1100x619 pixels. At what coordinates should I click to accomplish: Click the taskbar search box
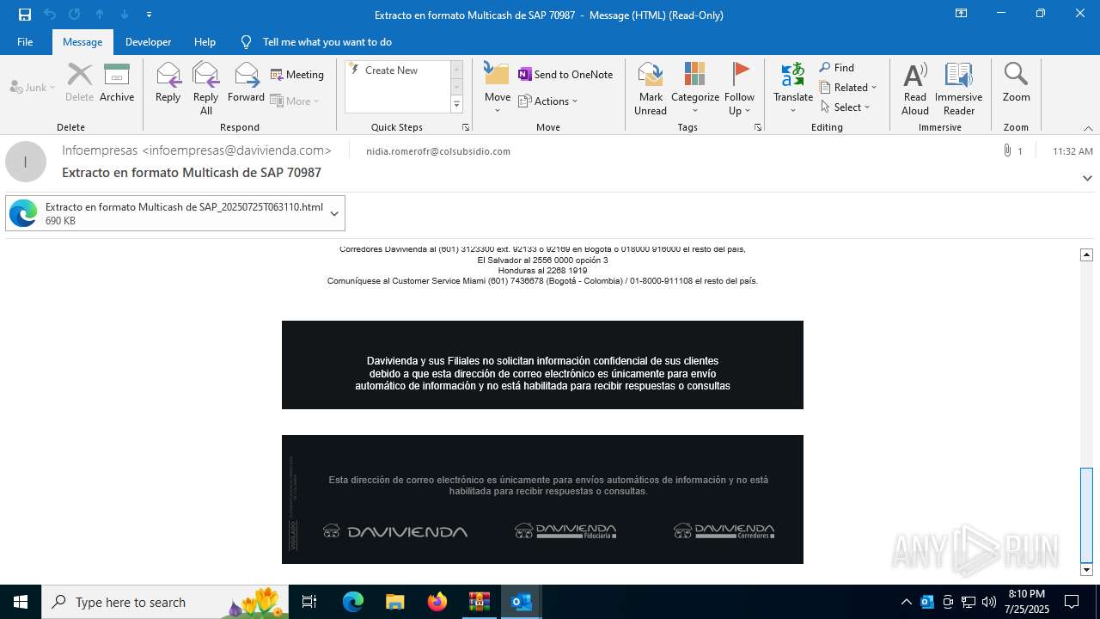[166, 602]
